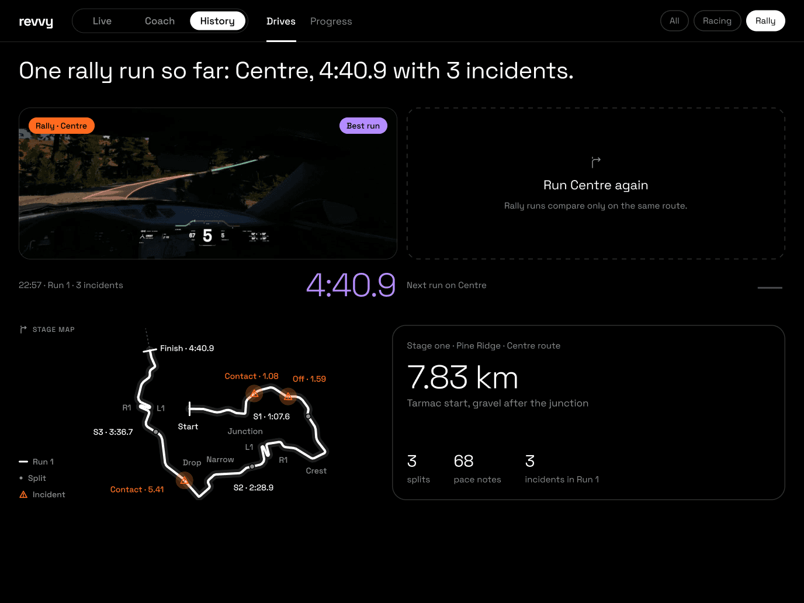Click the Junction pace note label
804x603 pixels.
click(245, 431)
